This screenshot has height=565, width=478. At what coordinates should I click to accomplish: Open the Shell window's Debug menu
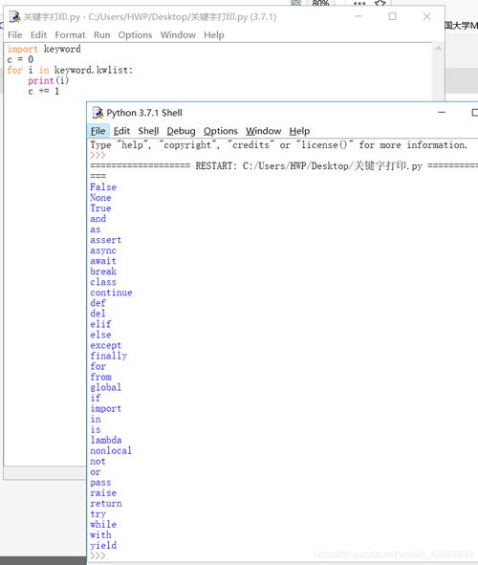click(181, 131)
